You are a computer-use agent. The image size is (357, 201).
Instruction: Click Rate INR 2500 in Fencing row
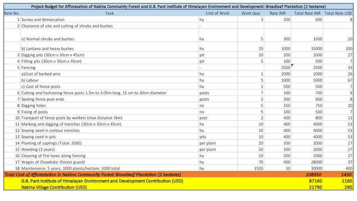pos(286,68)
